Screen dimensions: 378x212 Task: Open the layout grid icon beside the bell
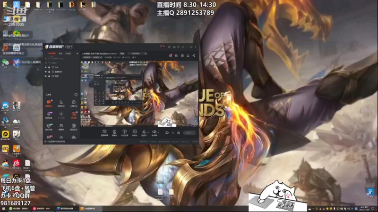click(182, 56)
